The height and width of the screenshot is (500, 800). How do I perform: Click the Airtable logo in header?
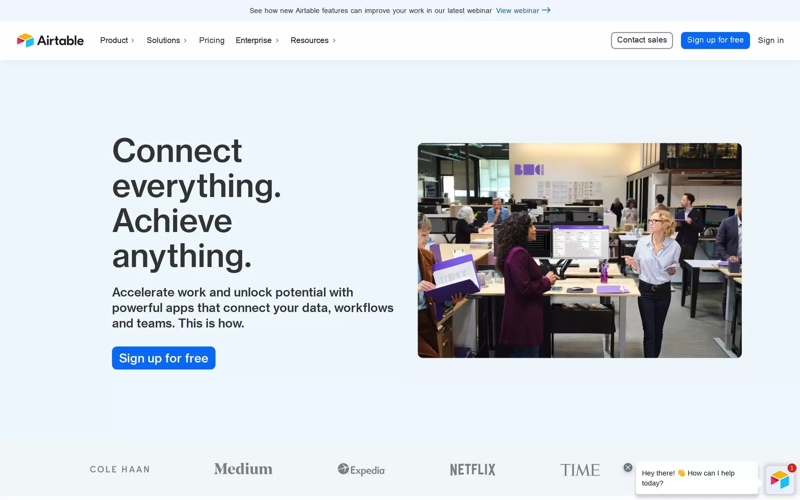tap(50, 40)
